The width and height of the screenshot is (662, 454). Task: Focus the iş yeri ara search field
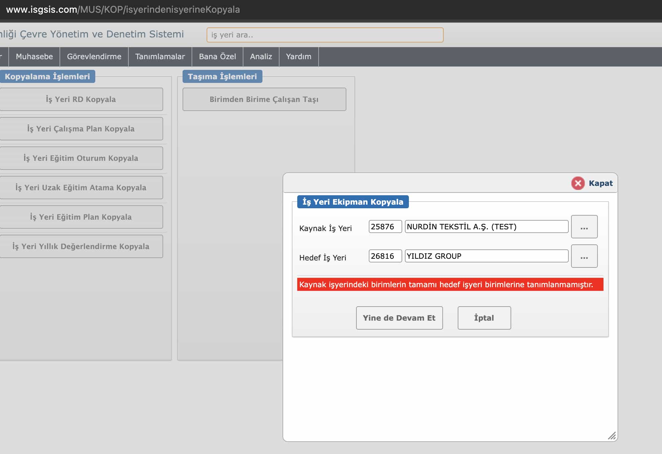point(325,35)
